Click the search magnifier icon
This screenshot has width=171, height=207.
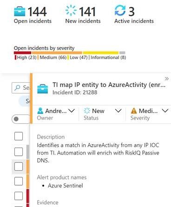(17, 88)
